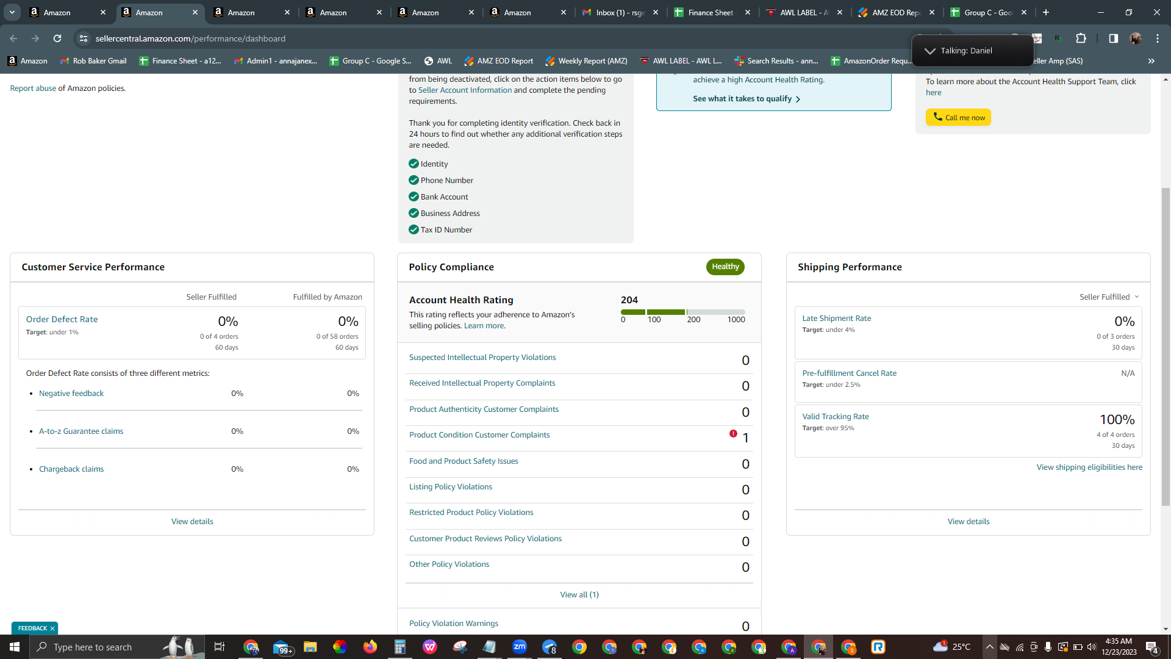Open the Chrome side panel
Screen dimensions: 1171x659
pyautogui.click(x=1114, y=38)
